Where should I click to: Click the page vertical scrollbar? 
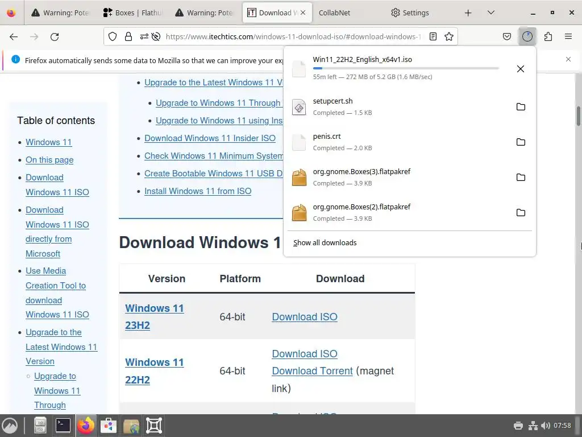pos(578,116)
